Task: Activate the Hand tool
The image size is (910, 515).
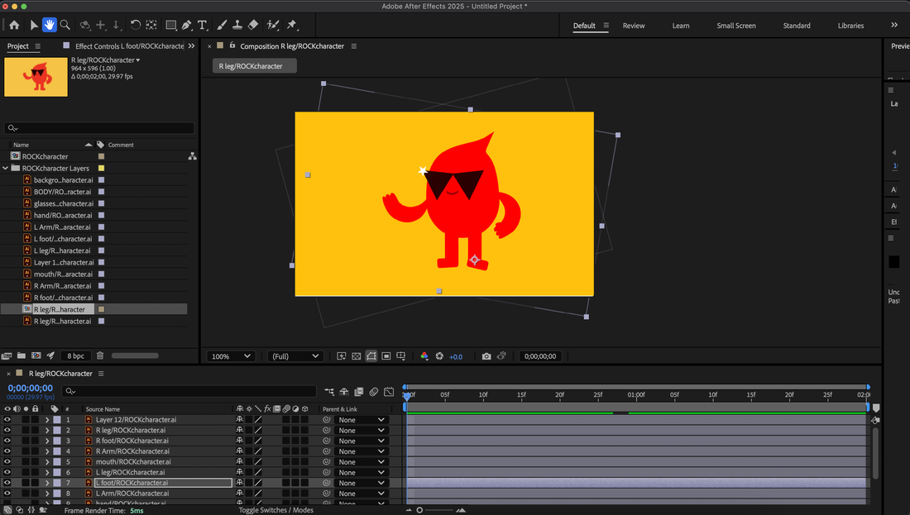Action: click(x=50, y=25)
